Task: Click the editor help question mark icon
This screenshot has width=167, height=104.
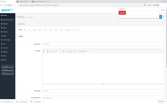Action: 90,51
